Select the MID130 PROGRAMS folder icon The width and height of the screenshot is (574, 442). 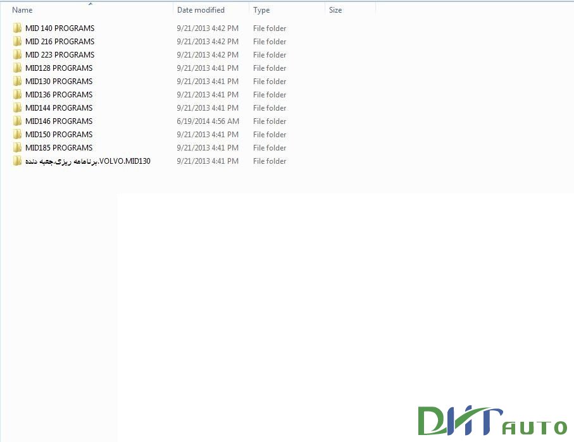16,81
